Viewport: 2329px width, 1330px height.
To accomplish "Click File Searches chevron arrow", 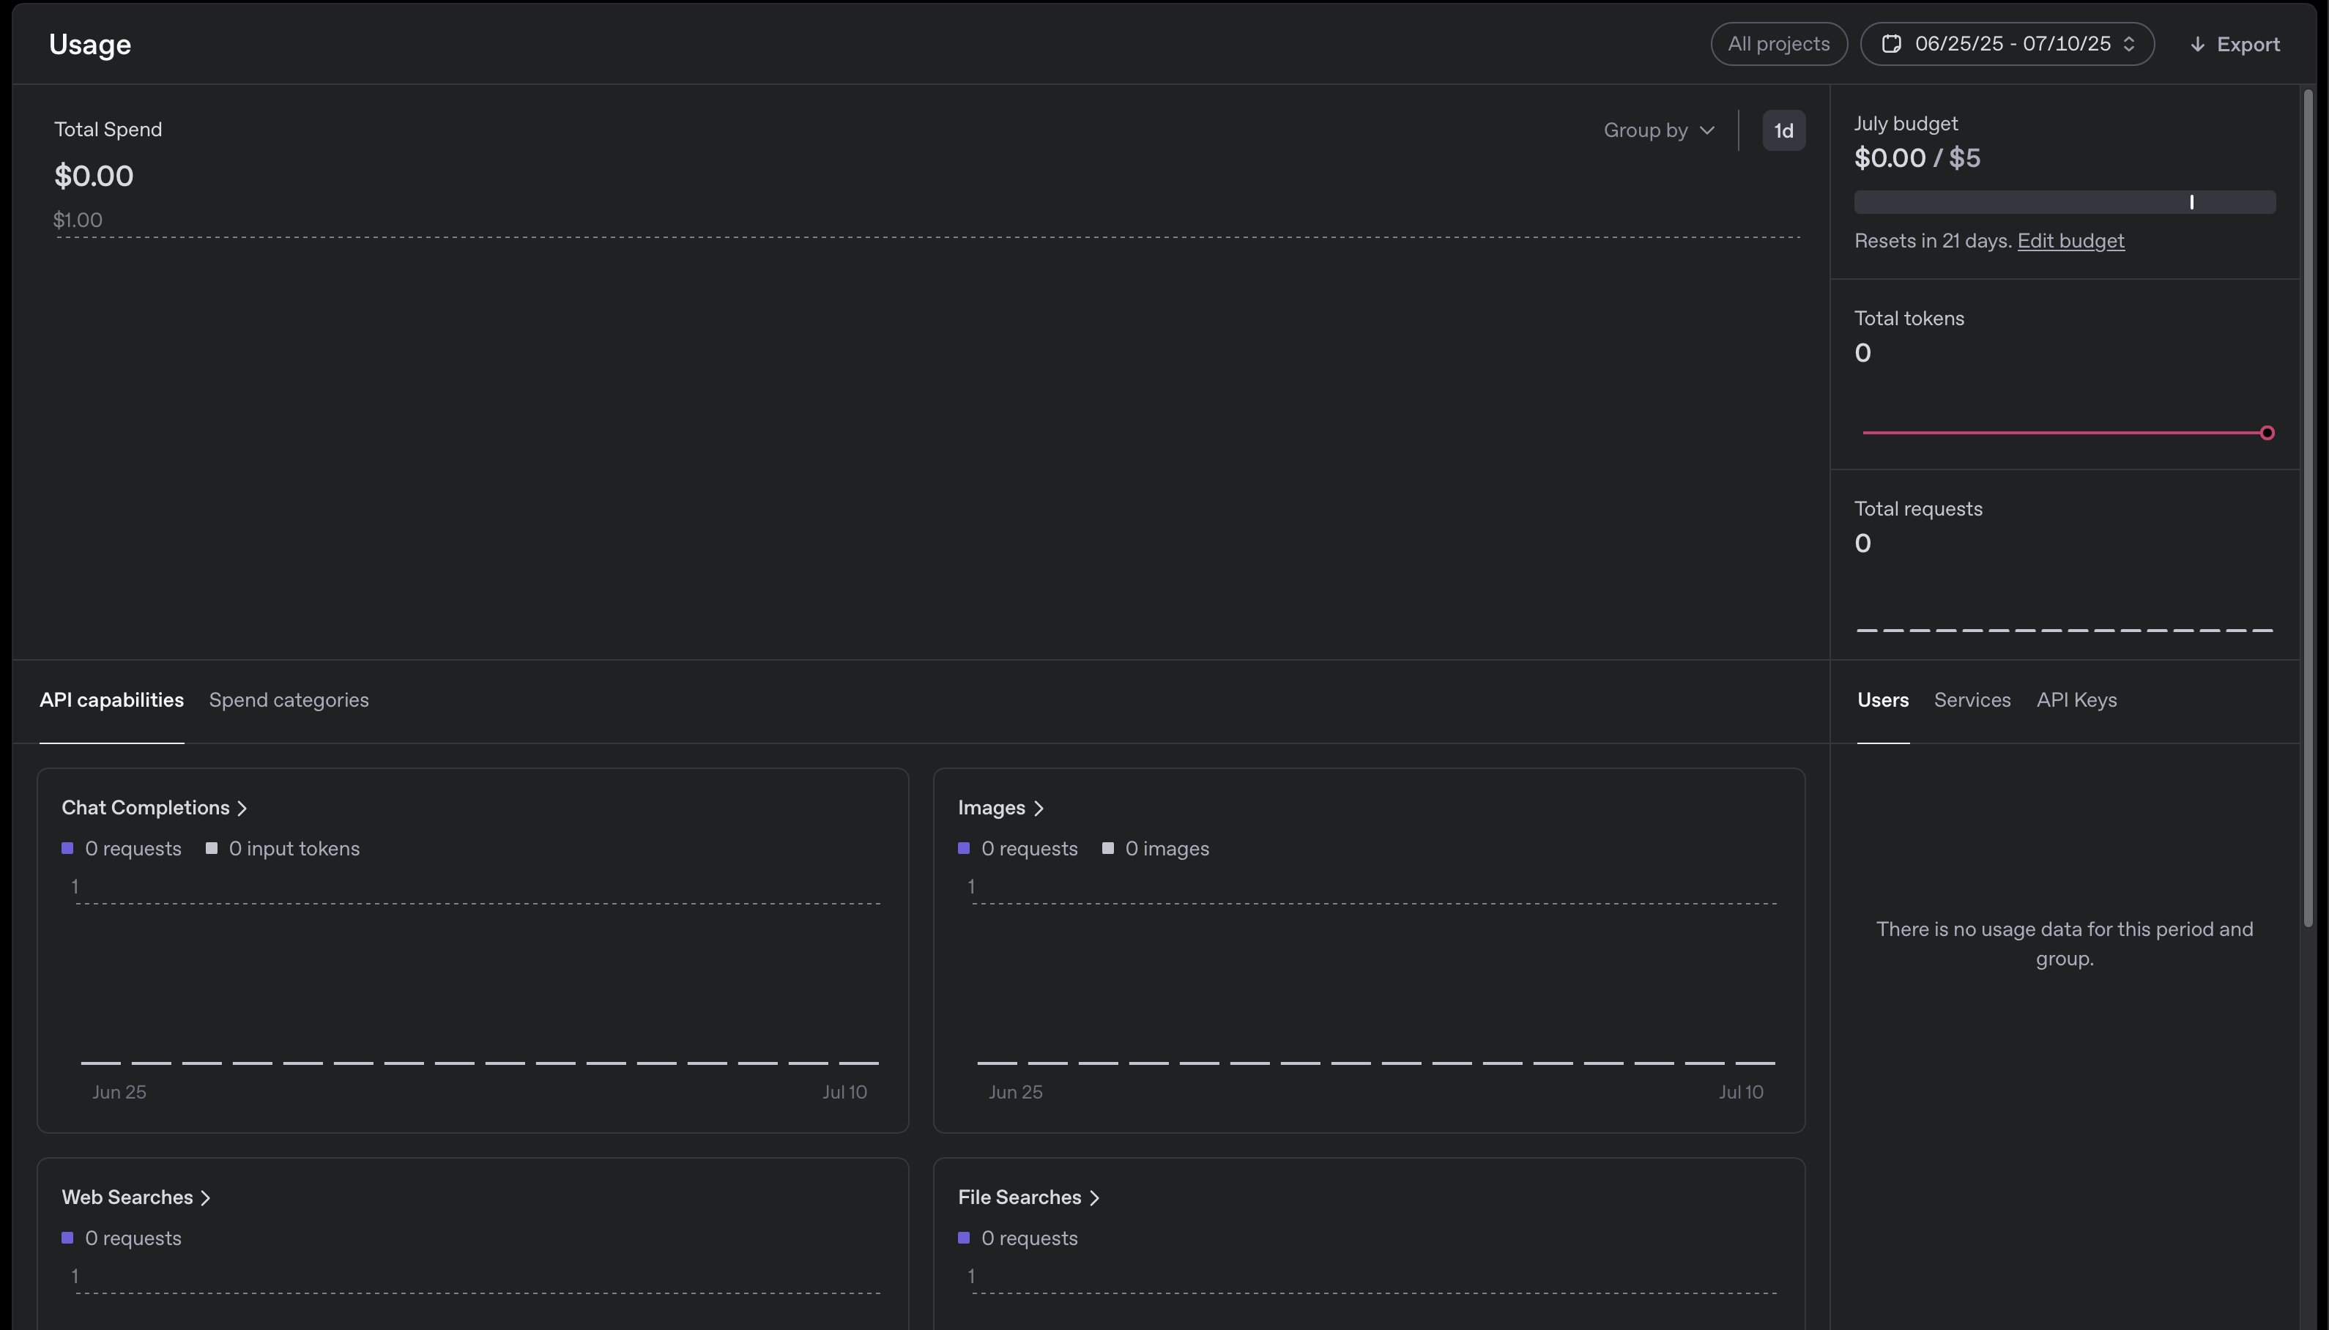I will coord(1094,1197).
